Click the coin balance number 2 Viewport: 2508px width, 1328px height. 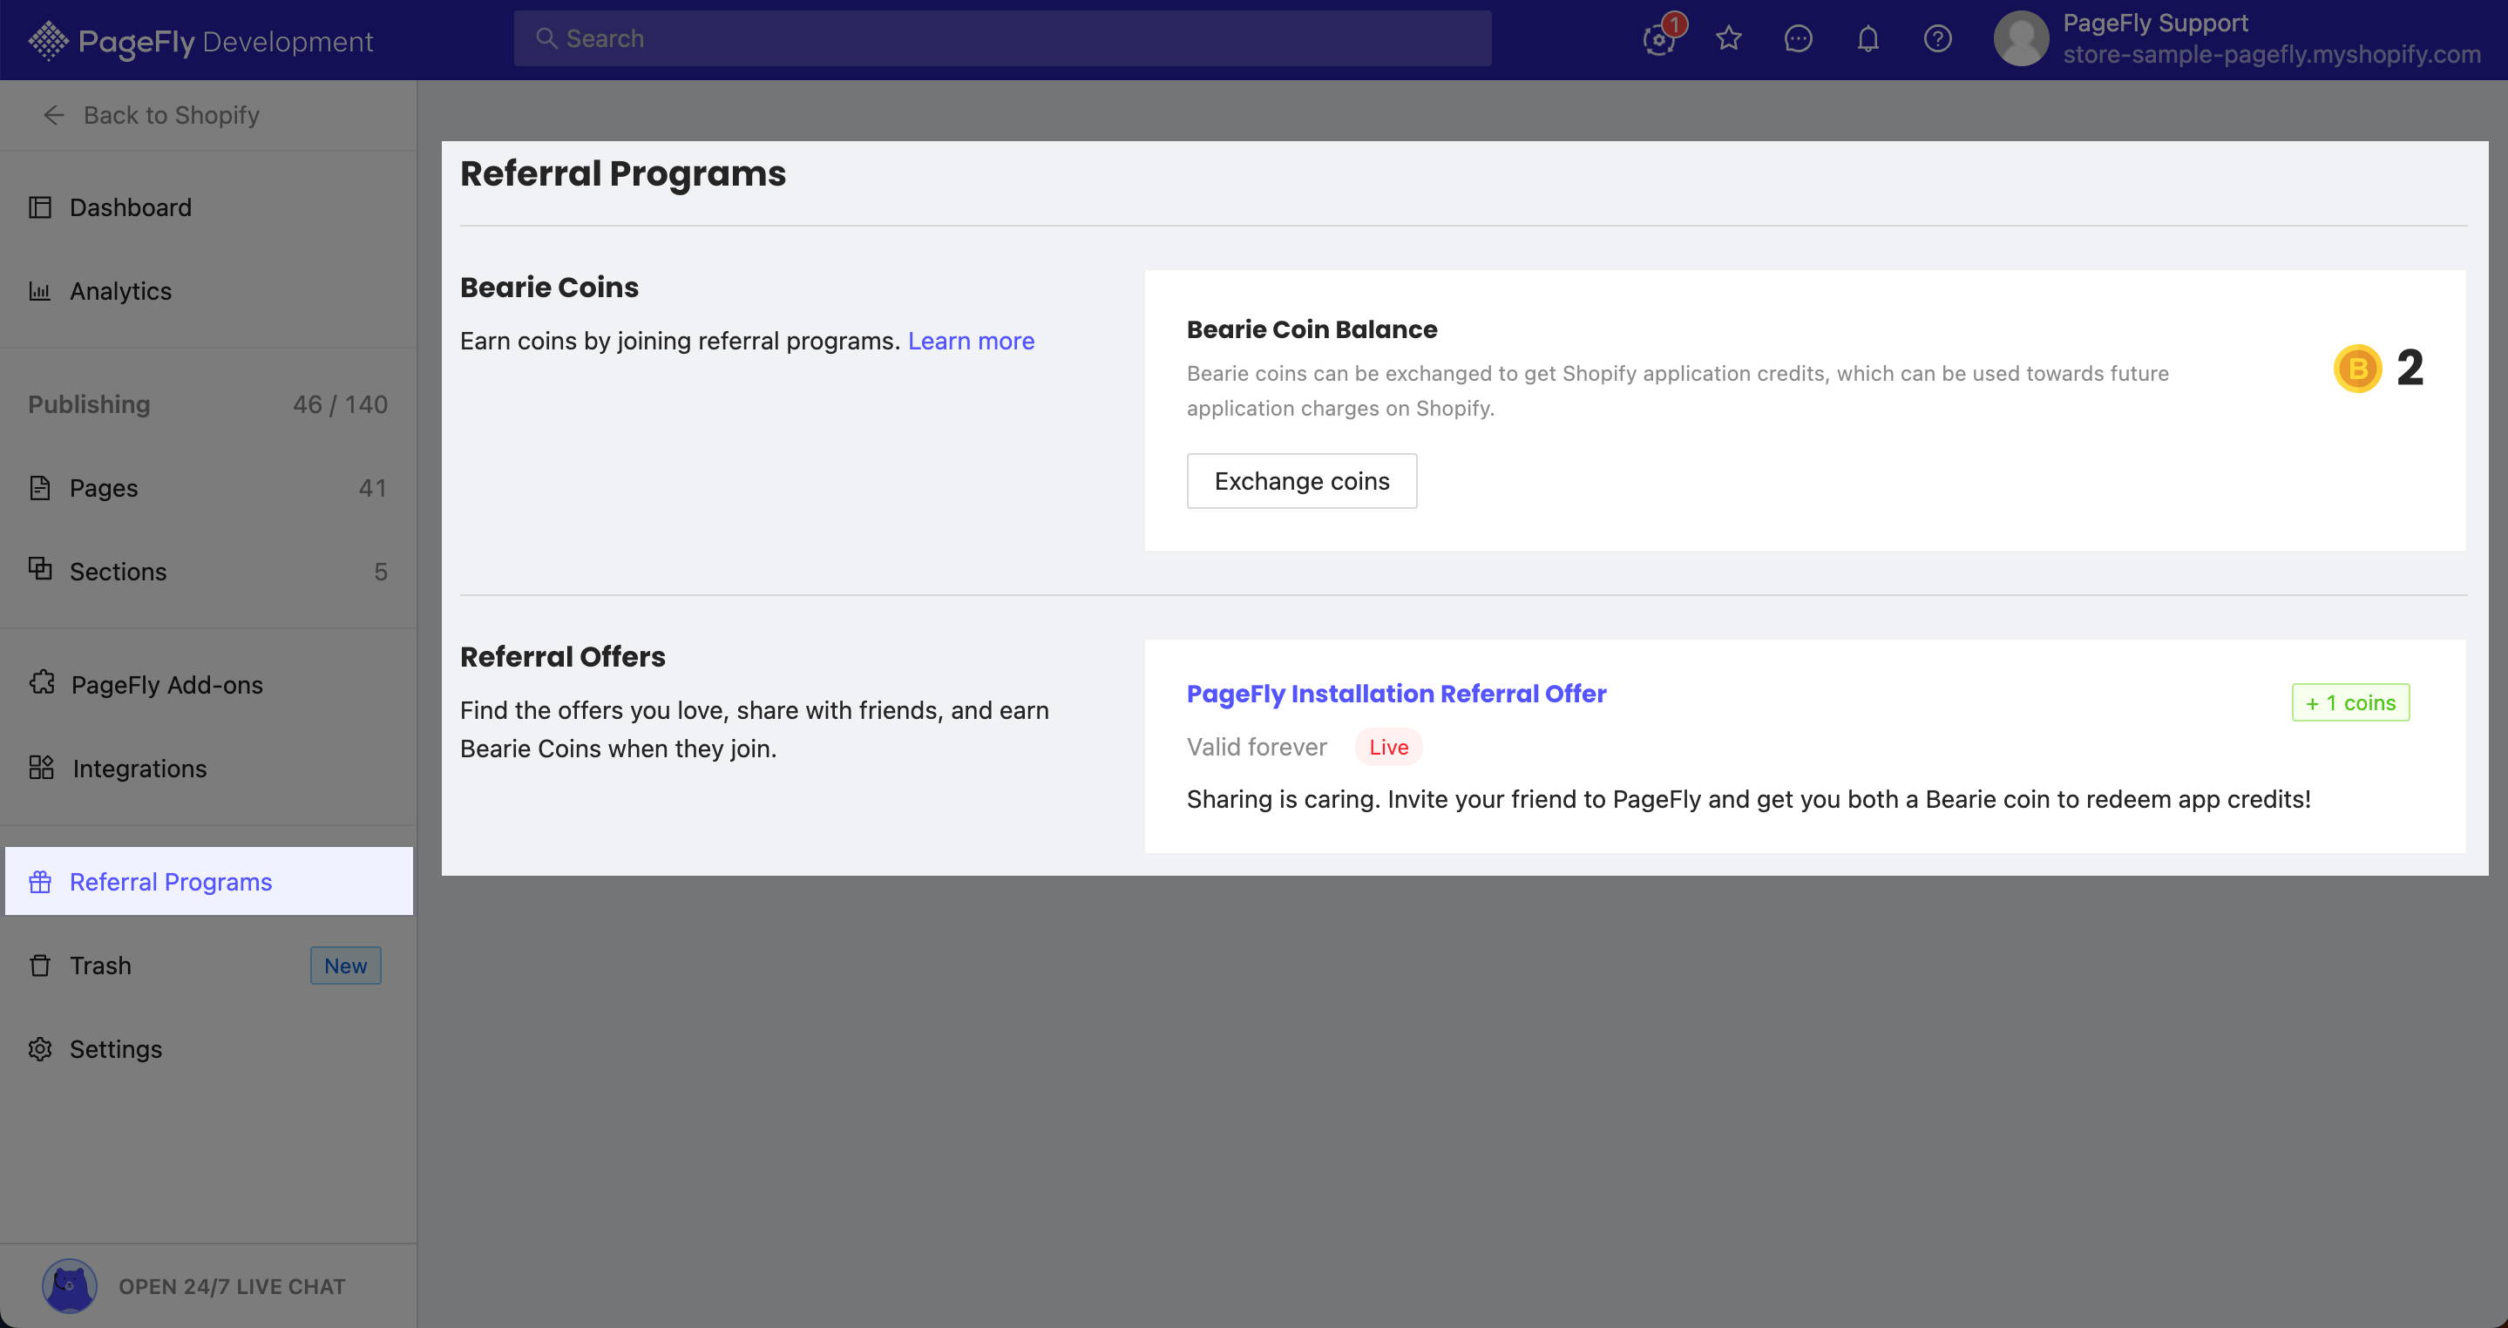2410,368
